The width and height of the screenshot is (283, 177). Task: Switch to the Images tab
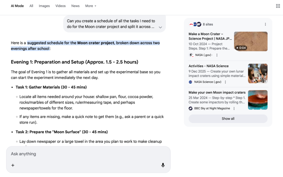[x=44, y=6]
